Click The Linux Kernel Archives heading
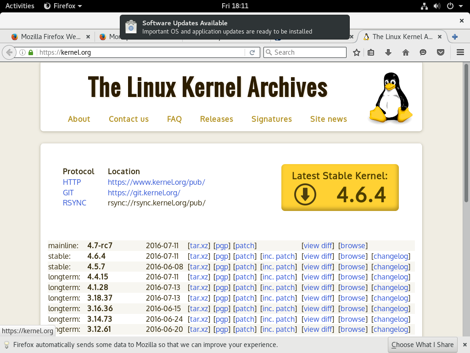Image resolution: width=470 pixels, height=353 pixels. 207,87
